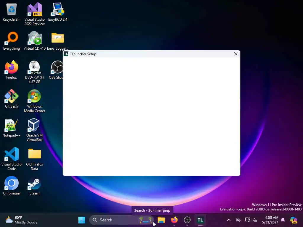The height and width of the screenshot is (227, 303).
Task: Open the clock showing 4:35 AM
Action: point(270,220)
